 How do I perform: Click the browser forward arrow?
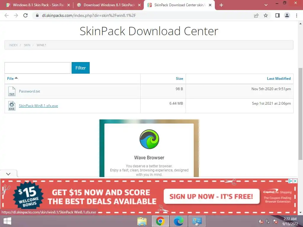click(x=16, y=15)
